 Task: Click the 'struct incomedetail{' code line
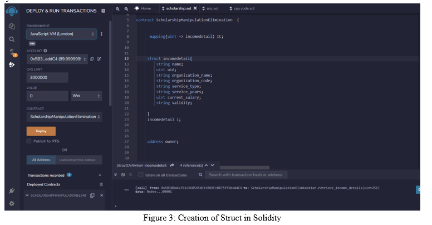coord(170,58)
